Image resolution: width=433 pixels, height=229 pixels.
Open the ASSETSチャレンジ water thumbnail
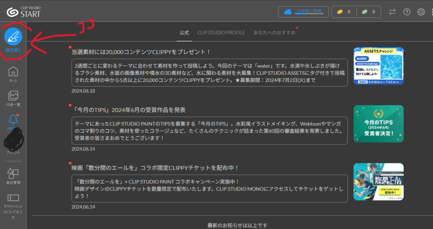coord(378,66)
